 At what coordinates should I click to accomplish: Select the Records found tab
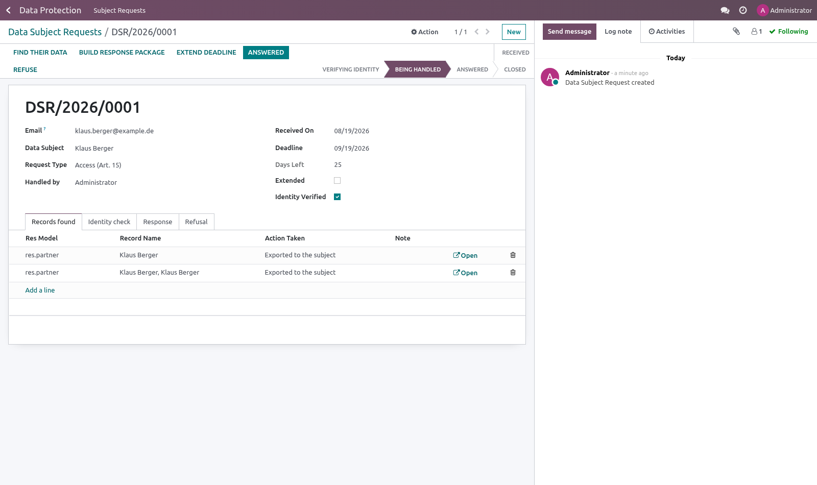54,222
